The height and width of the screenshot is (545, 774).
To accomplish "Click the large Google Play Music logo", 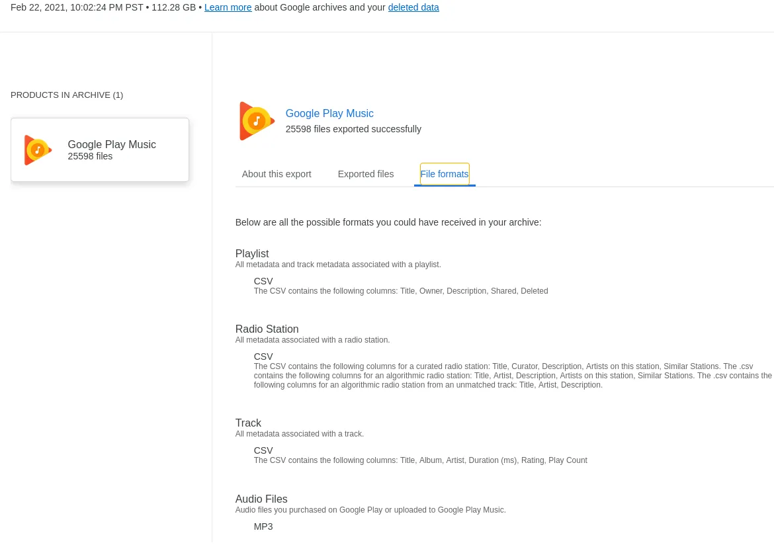I will click(x=256, y=121).
